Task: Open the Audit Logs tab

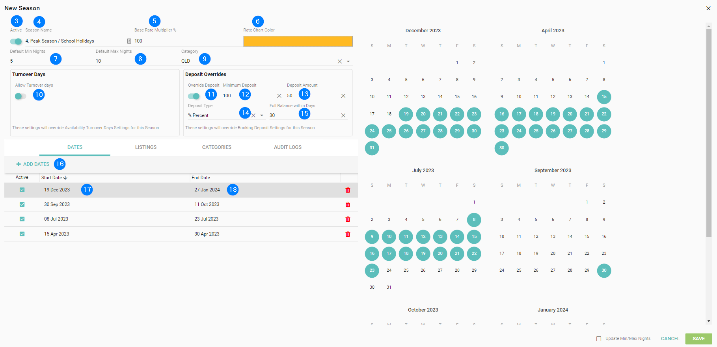Action: [x=287, y=147]
